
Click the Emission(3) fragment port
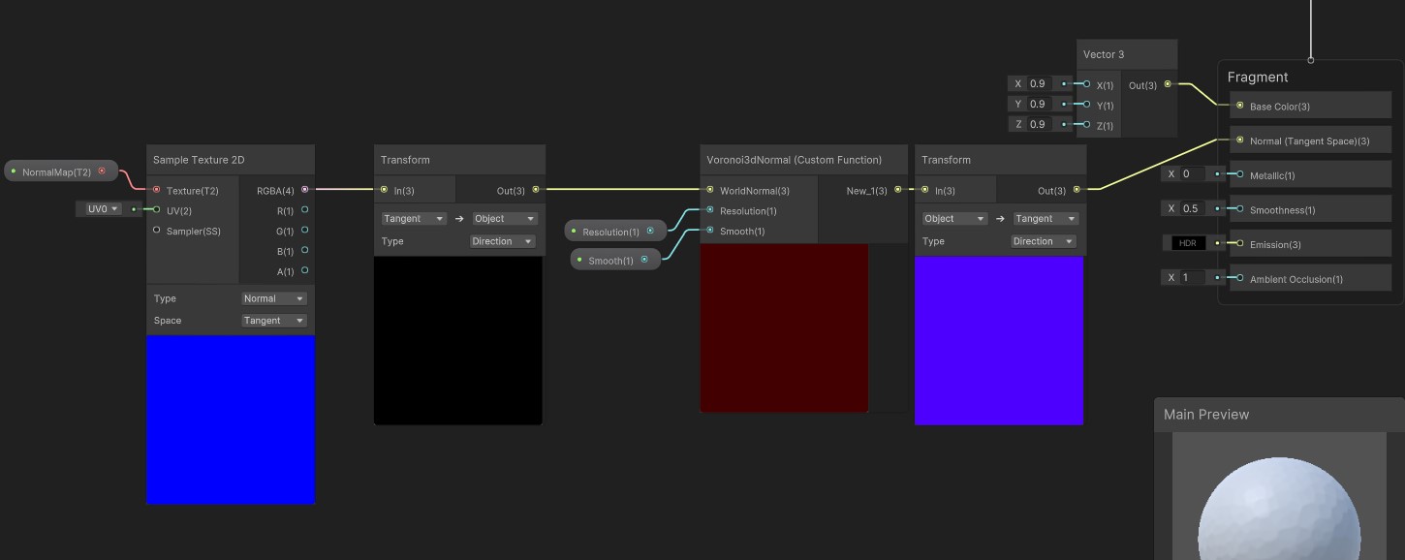pos(1239,243)
